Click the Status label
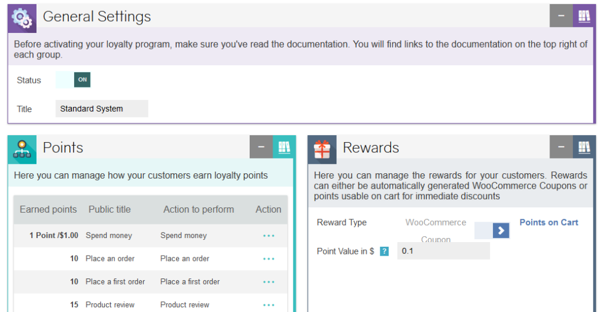The height and width of the screenshot is (312, 603). pos(29,80)
